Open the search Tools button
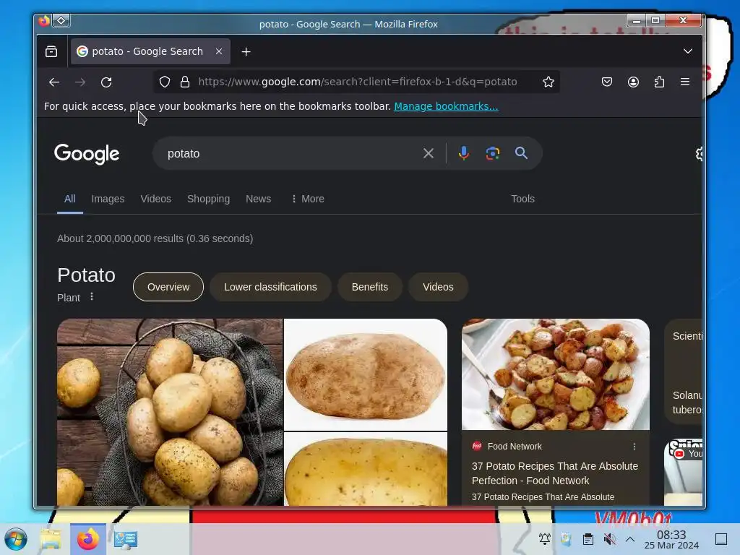Image resolution: width=740 pixels, height=555 pixels. [523, 199]
